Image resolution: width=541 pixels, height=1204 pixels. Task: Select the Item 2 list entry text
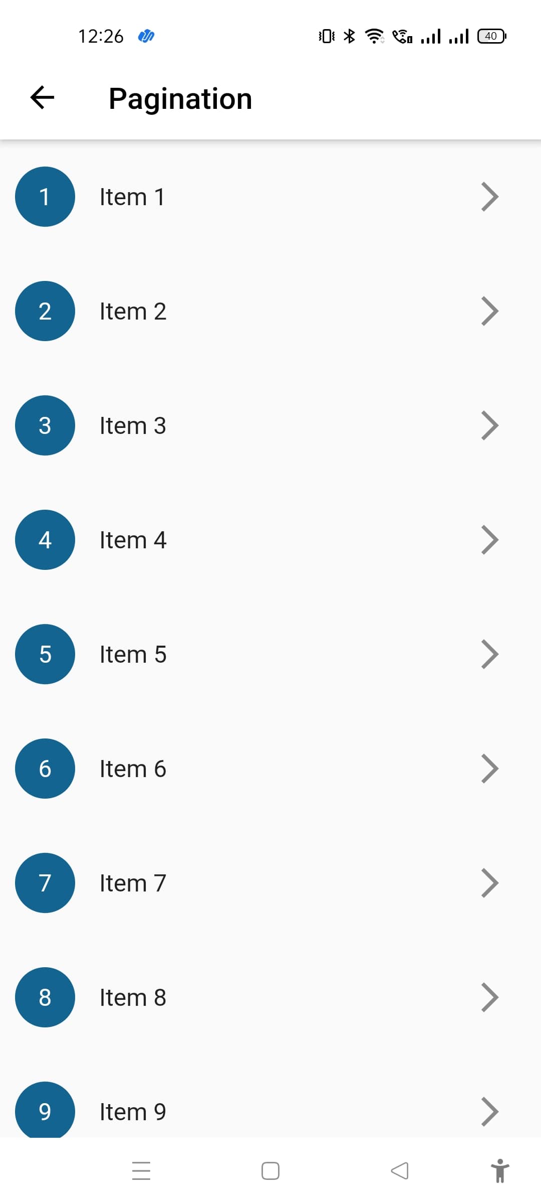point(133,311)
